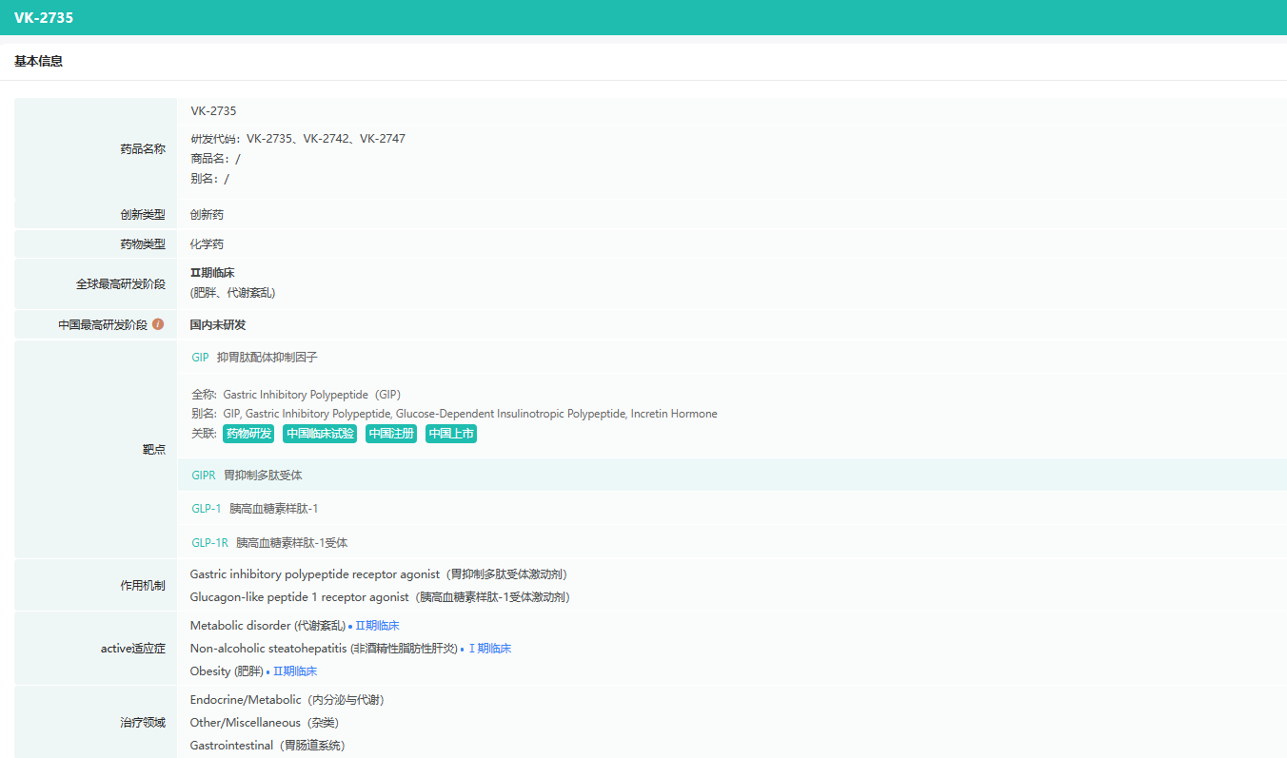Click the 中国临床试验 tag button

click(320, 434)
